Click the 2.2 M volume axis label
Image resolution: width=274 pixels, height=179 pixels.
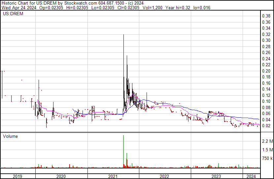[x=267, y=141]
